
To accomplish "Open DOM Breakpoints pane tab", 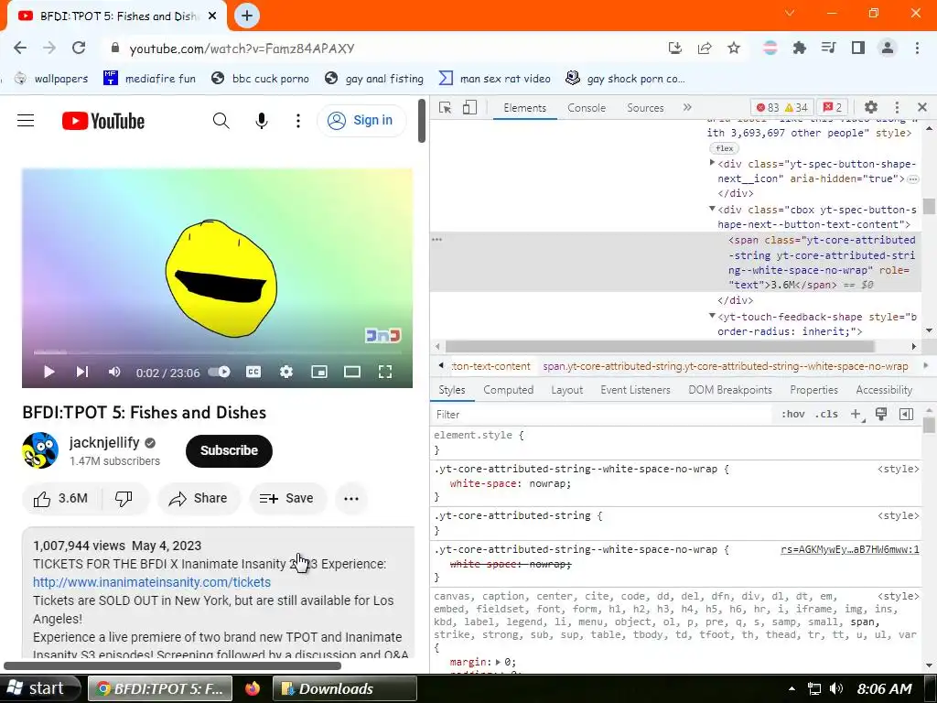I will click(729, 390).
